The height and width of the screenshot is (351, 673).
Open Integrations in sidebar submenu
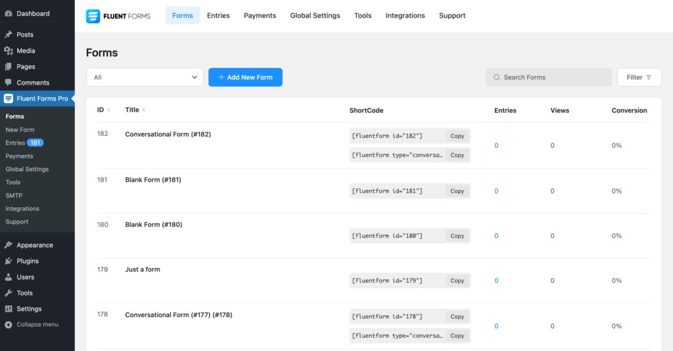[x=22, y=209]
